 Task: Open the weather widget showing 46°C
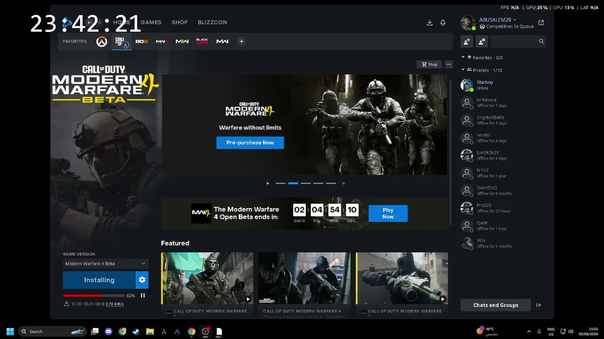tap(487, 331)
